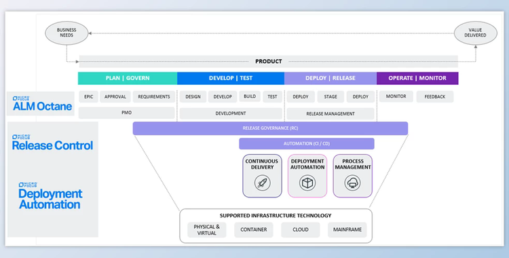Click the ALM Octane product name

pyautogui.click(x=42, y=107)
